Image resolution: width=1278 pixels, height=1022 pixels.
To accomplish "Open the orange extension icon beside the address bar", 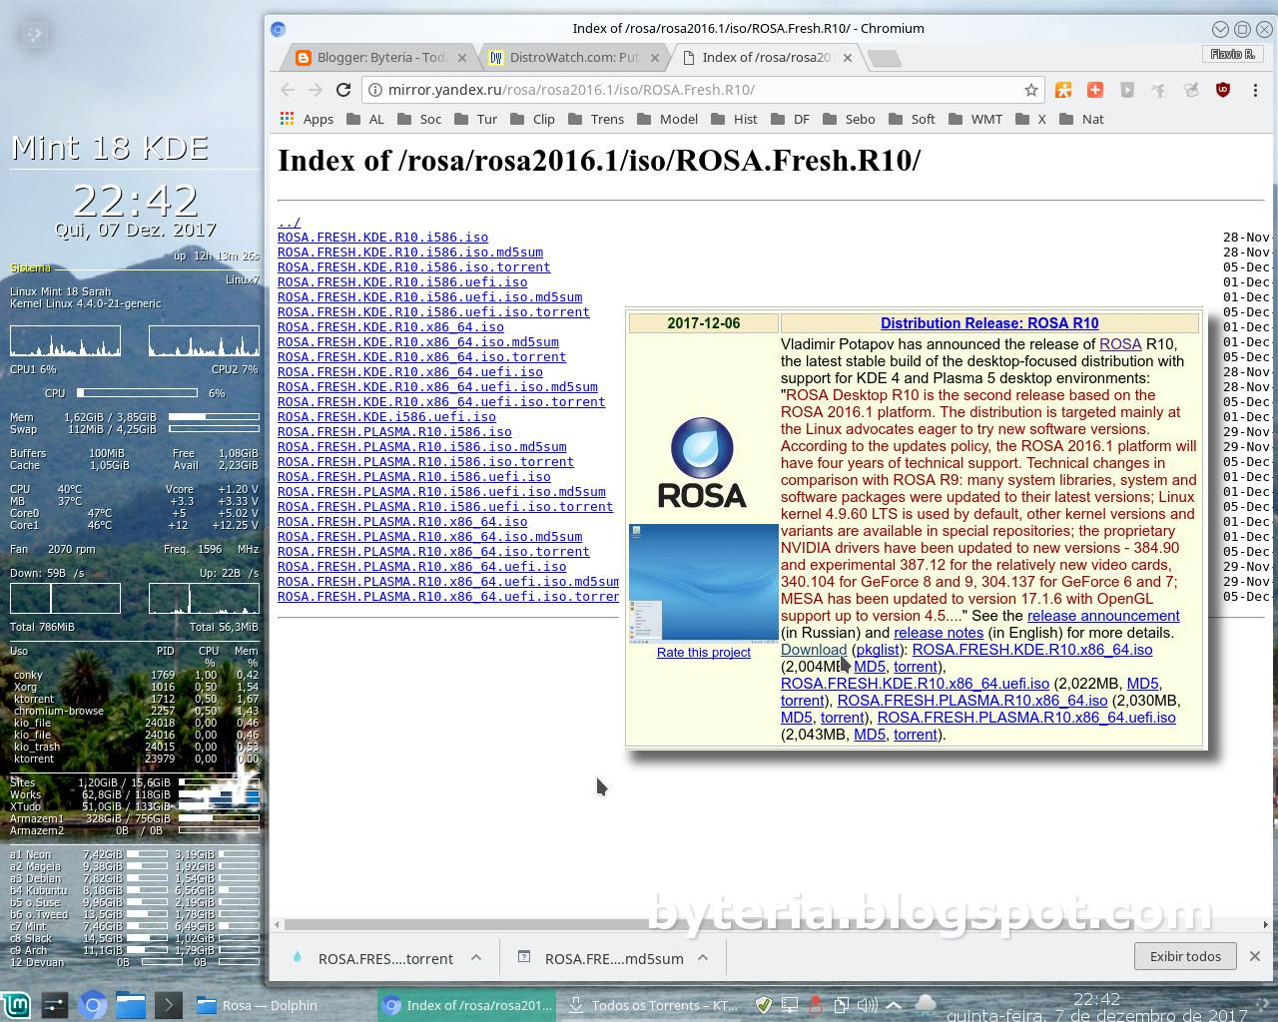I will (1062, 90).
